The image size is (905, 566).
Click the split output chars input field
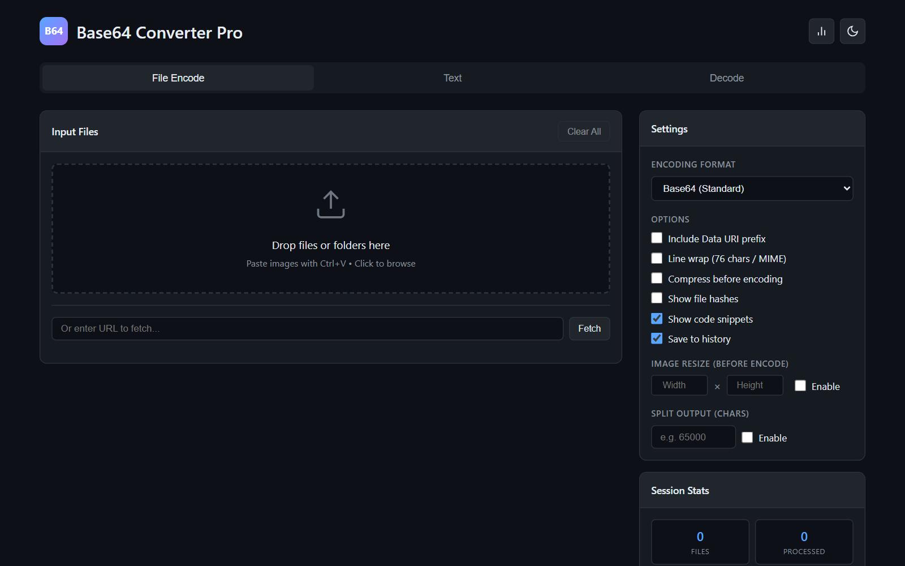tap(693, 437)
